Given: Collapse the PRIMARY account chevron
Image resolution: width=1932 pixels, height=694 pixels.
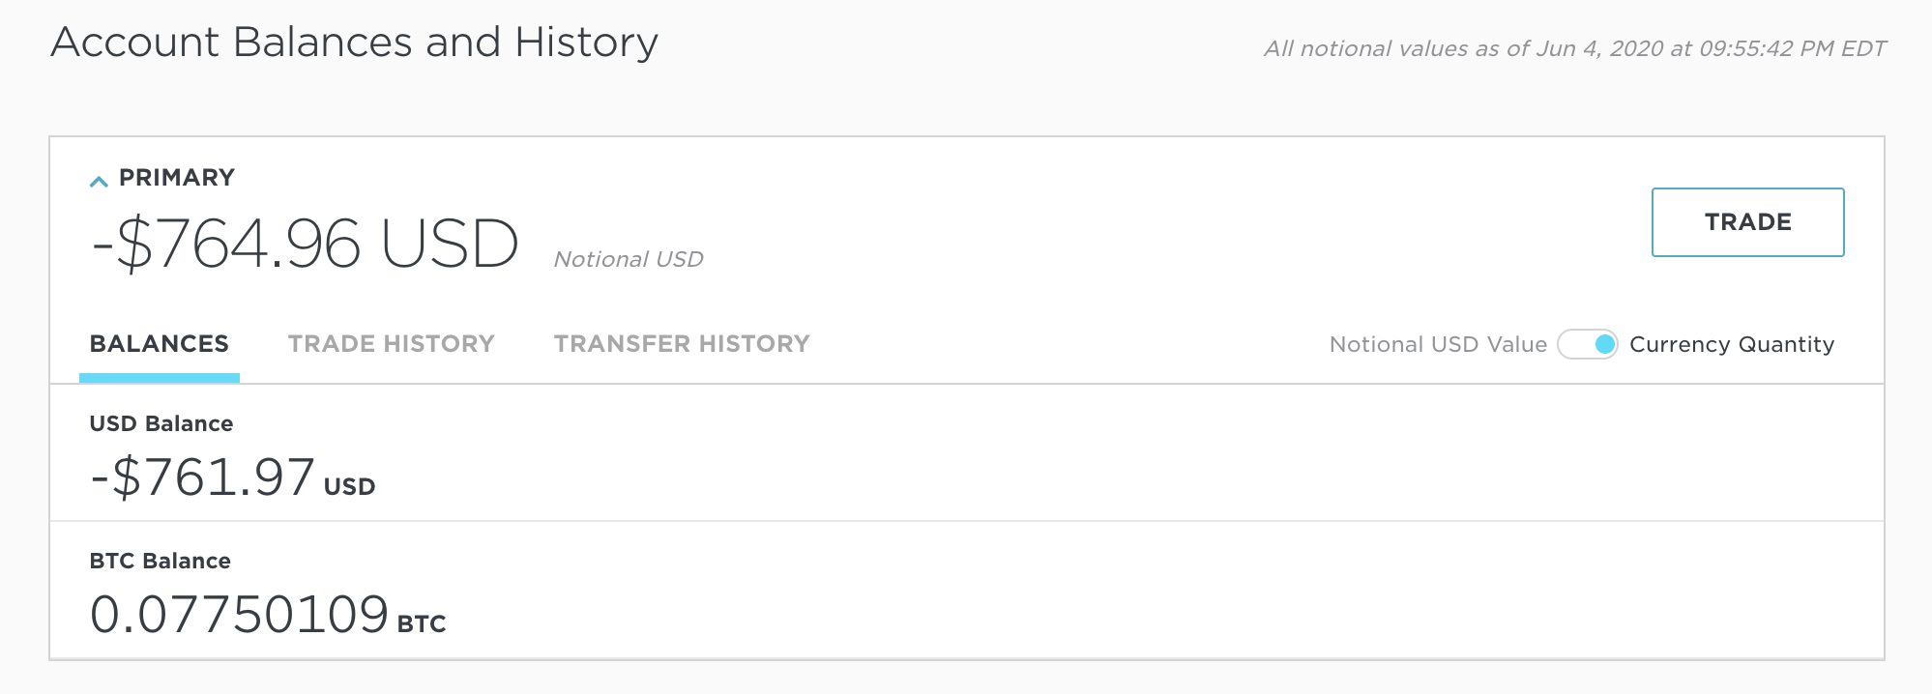Looking at the screenshot, I should pos(98,181).
